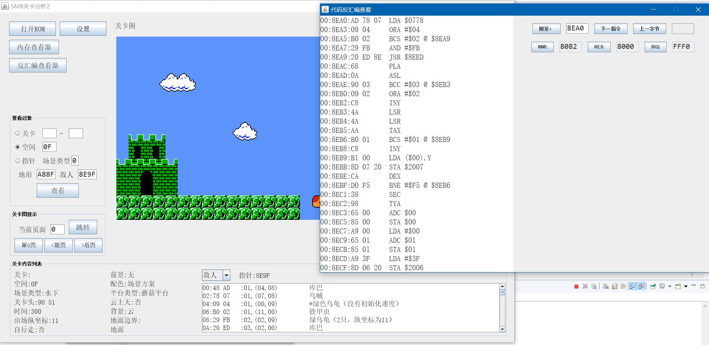Click Java icon in SMB analyzer title bar

(5, 6)
